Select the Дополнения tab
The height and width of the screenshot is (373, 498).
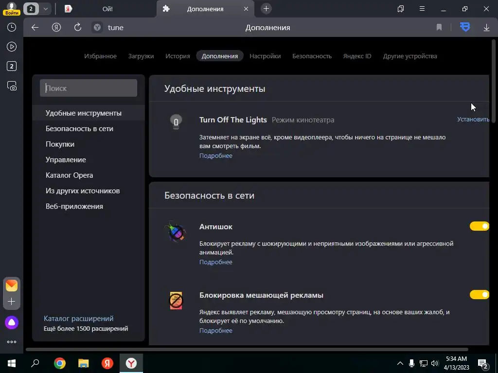[220, 56]
